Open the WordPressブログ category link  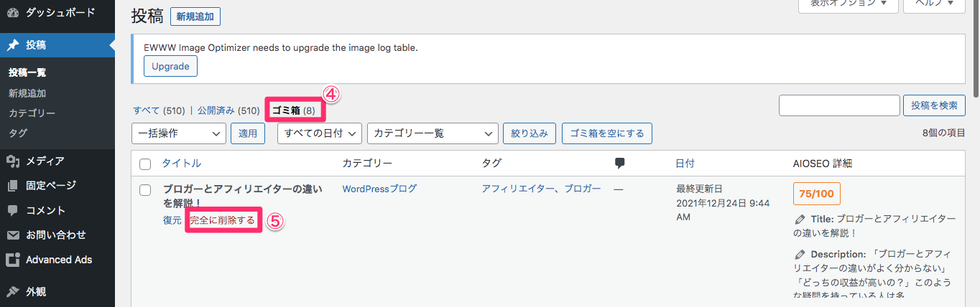click(379, 189)
